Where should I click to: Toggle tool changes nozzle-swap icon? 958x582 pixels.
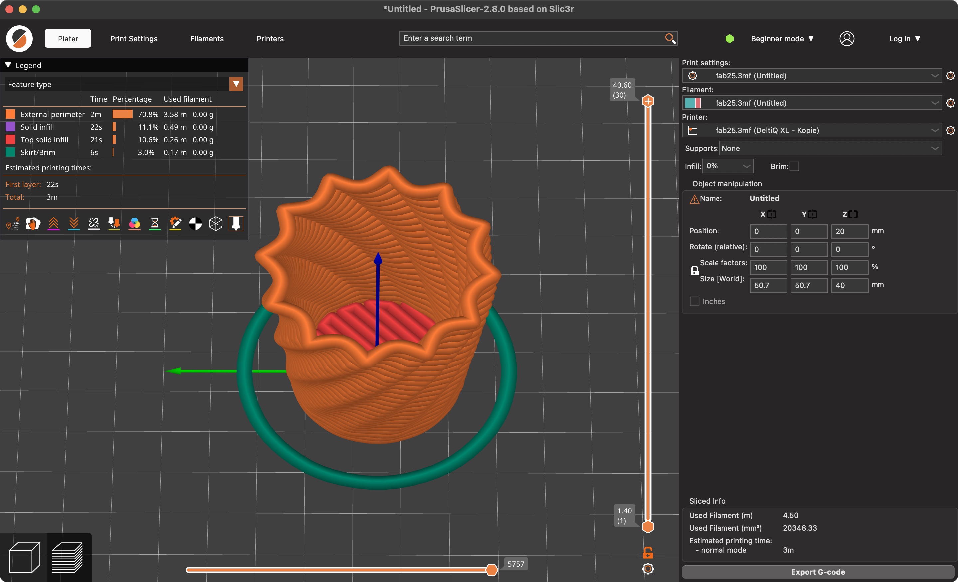click(114, 223)
